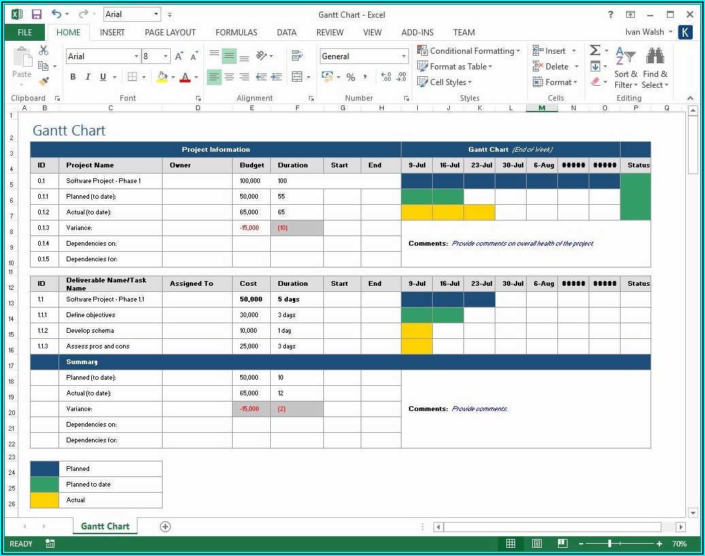Click the Merge & Center icon
The height and width of the screenshot is (556, 705).
click(297, 77)
